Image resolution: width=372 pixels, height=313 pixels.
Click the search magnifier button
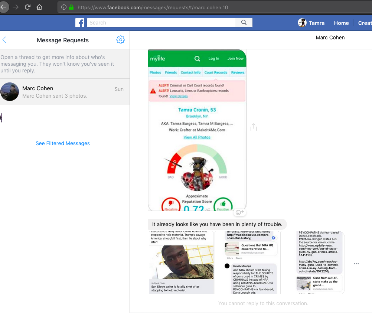(x=244, y=23)
